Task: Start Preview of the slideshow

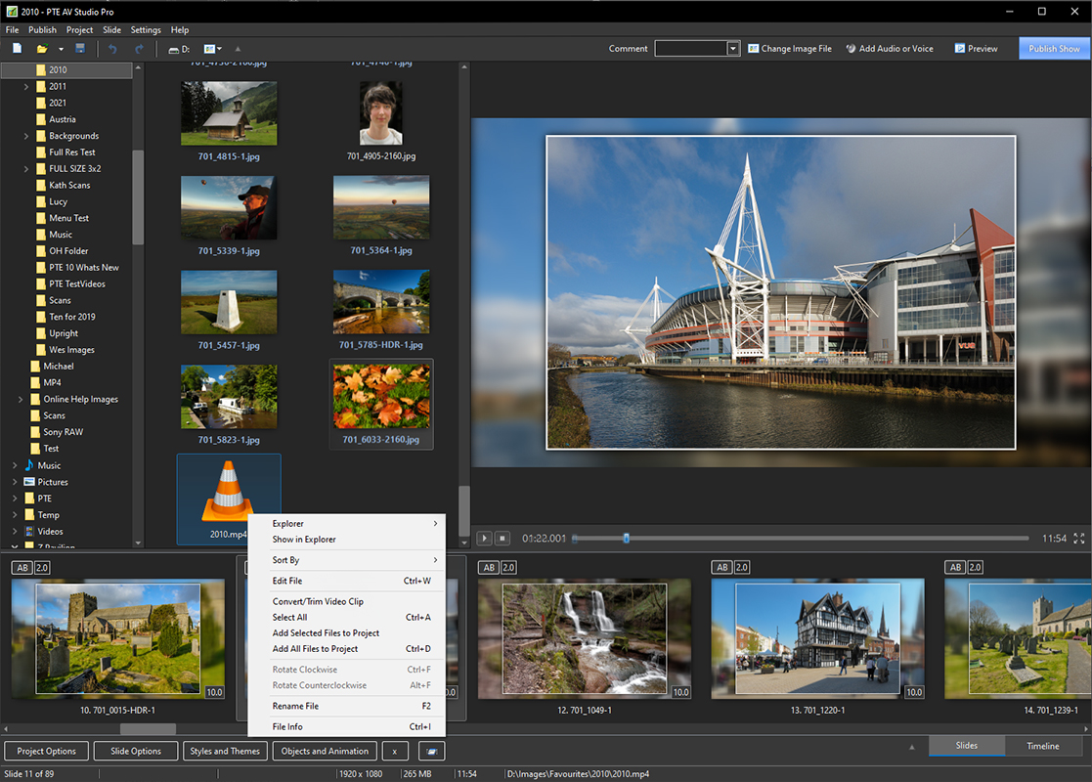Action: point(976,49)
